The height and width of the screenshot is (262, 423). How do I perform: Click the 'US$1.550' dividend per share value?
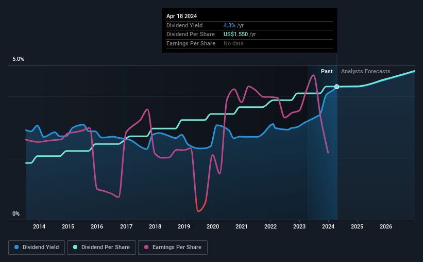tap(235, 35)
